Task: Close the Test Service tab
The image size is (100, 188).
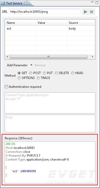Action: (26, 3)
